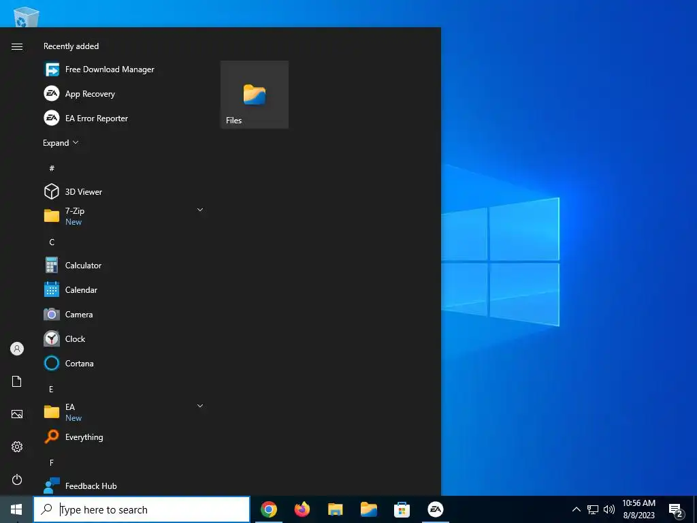Open the Recycle Bin on the desktop
Screen dimensions: 697x523
pos(27,16)
